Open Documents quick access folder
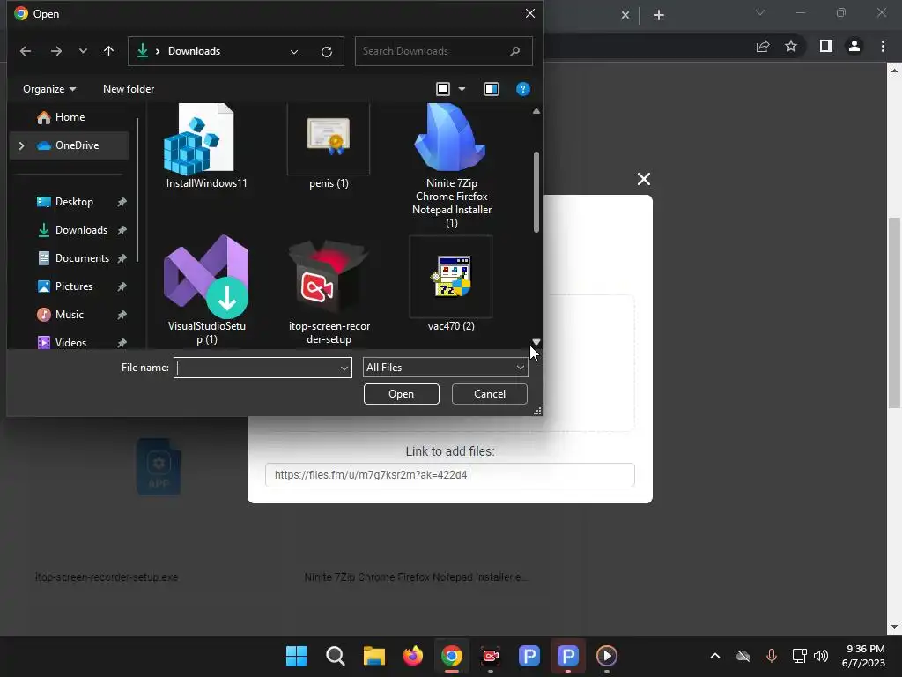Viewport: 902px width, 677px height. pos(82,258)
